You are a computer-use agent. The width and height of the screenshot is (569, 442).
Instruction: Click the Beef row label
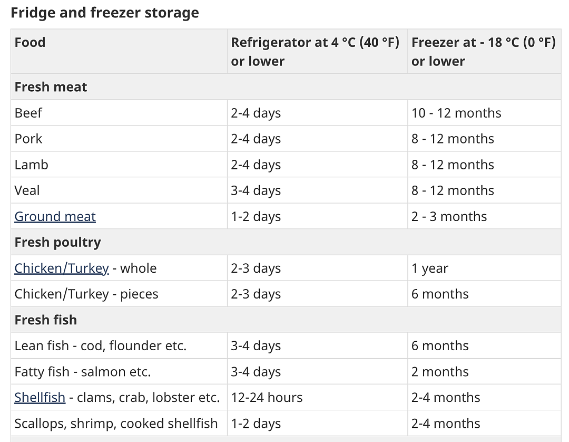point(28,113)
